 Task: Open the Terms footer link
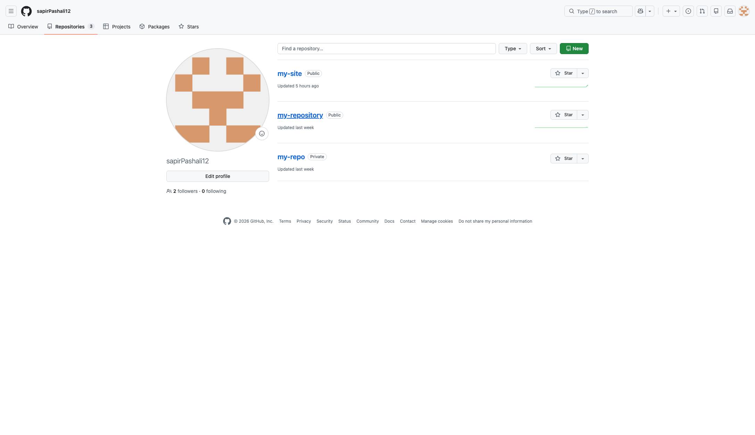[285, 221]
